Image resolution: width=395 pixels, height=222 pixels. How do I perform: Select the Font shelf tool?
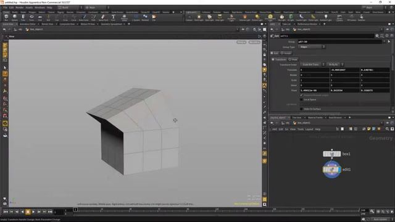(113, 17)
